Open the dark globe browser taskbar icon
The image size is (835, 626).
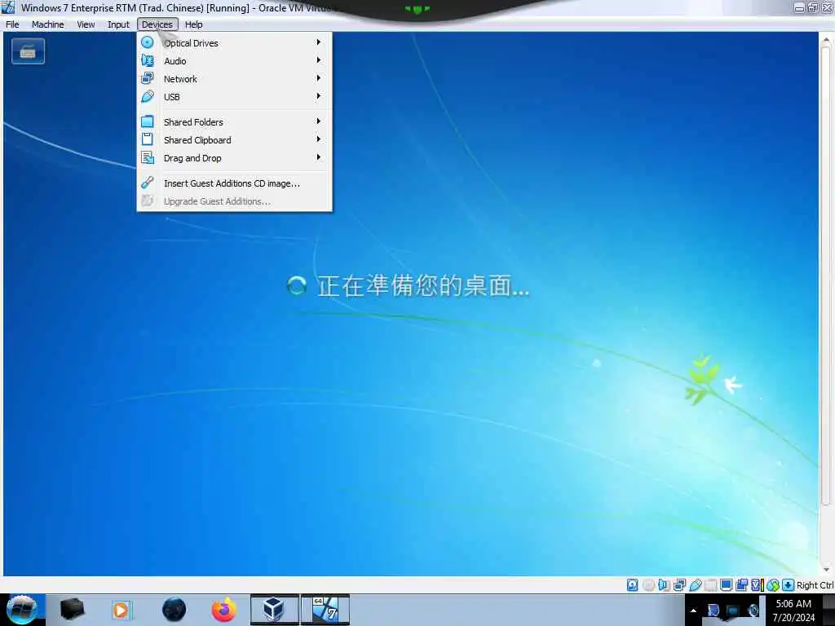(174, 610)
